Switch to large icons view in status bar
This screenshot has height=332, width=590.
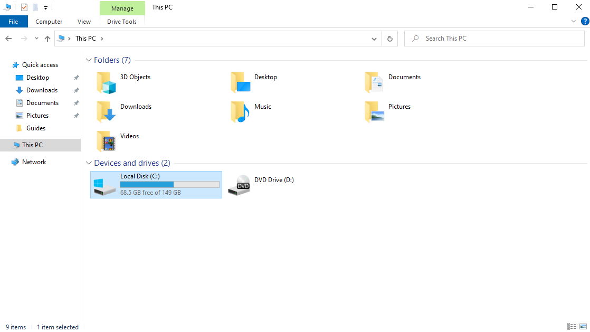tap(583, 327)
